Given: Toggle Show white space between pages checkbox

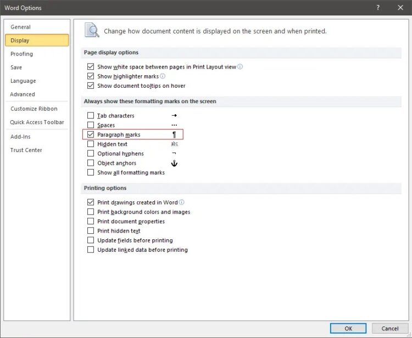Looking at the screenshot, I should [91, 66].
